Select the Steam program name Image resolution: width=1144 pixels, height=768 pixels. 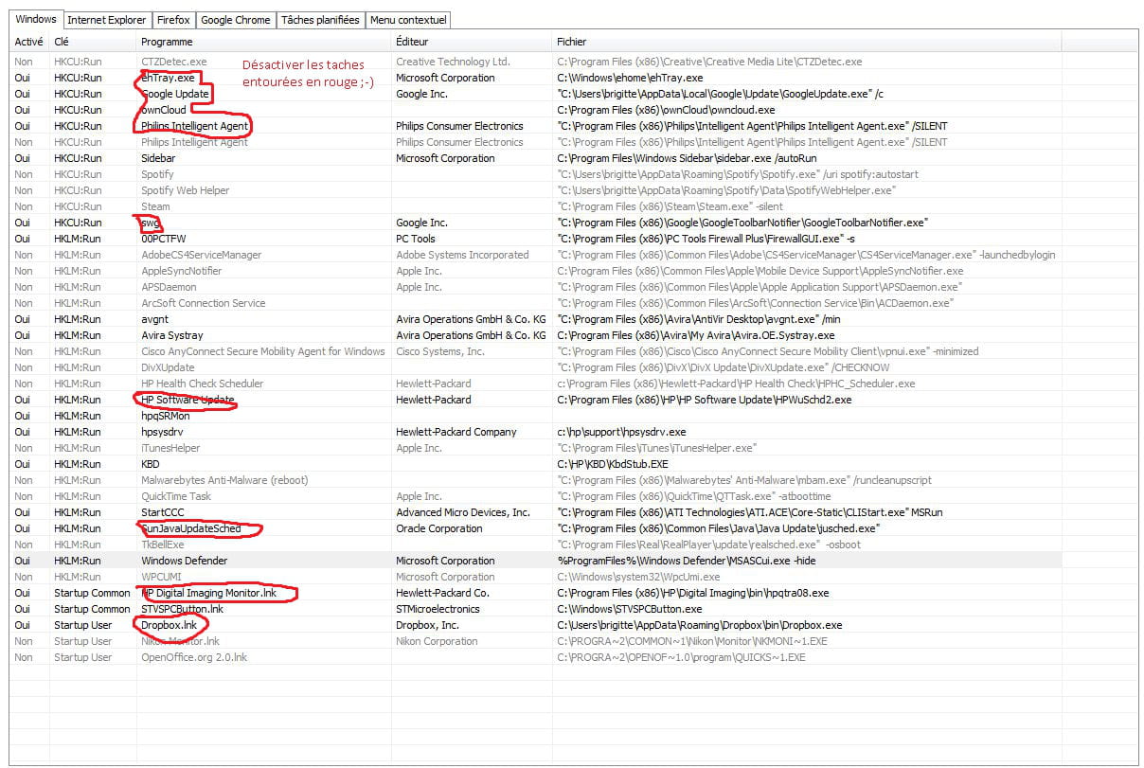pos(155,206)
